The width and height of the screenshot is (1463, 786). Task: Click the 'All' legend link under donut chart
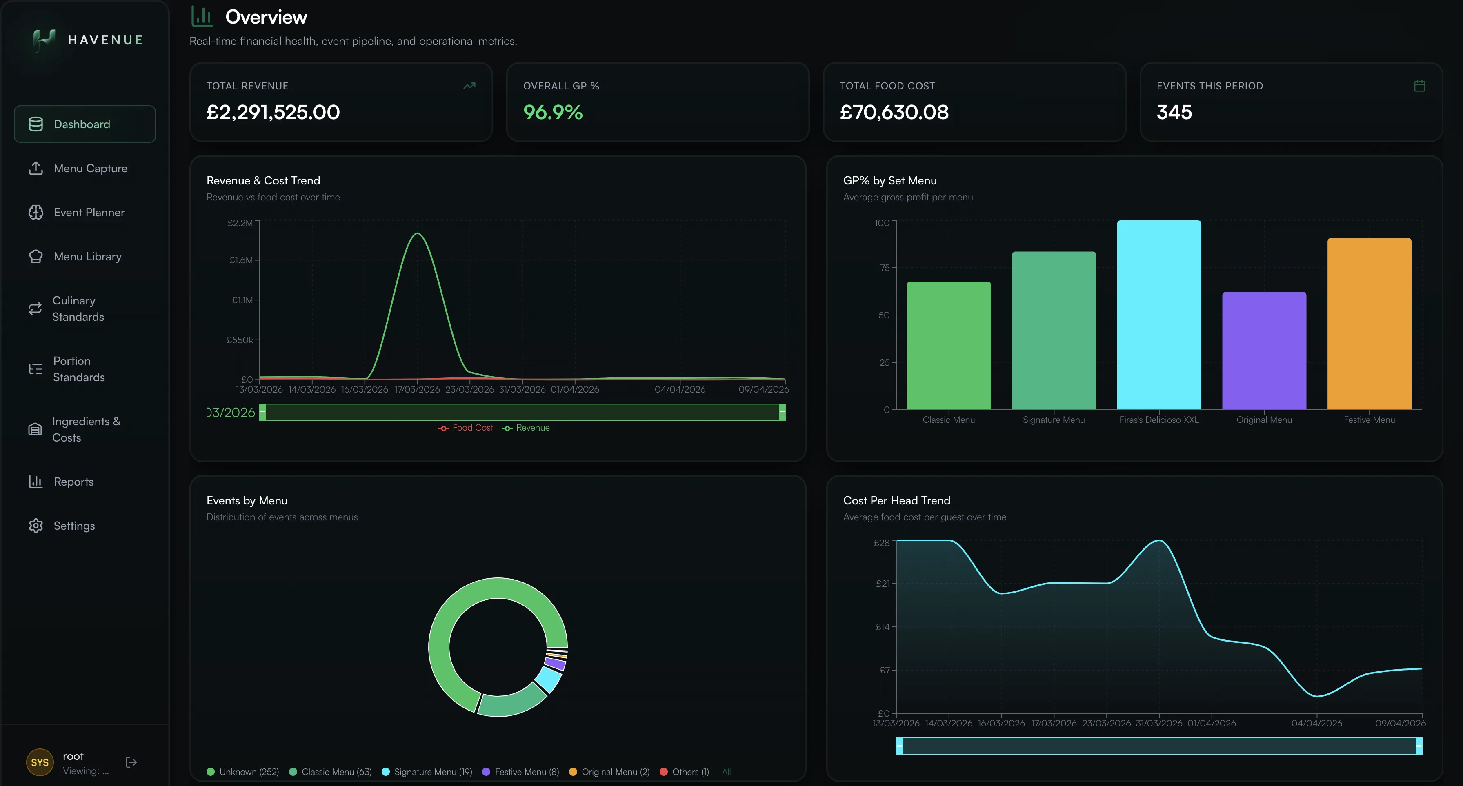[x=726, y=772]
